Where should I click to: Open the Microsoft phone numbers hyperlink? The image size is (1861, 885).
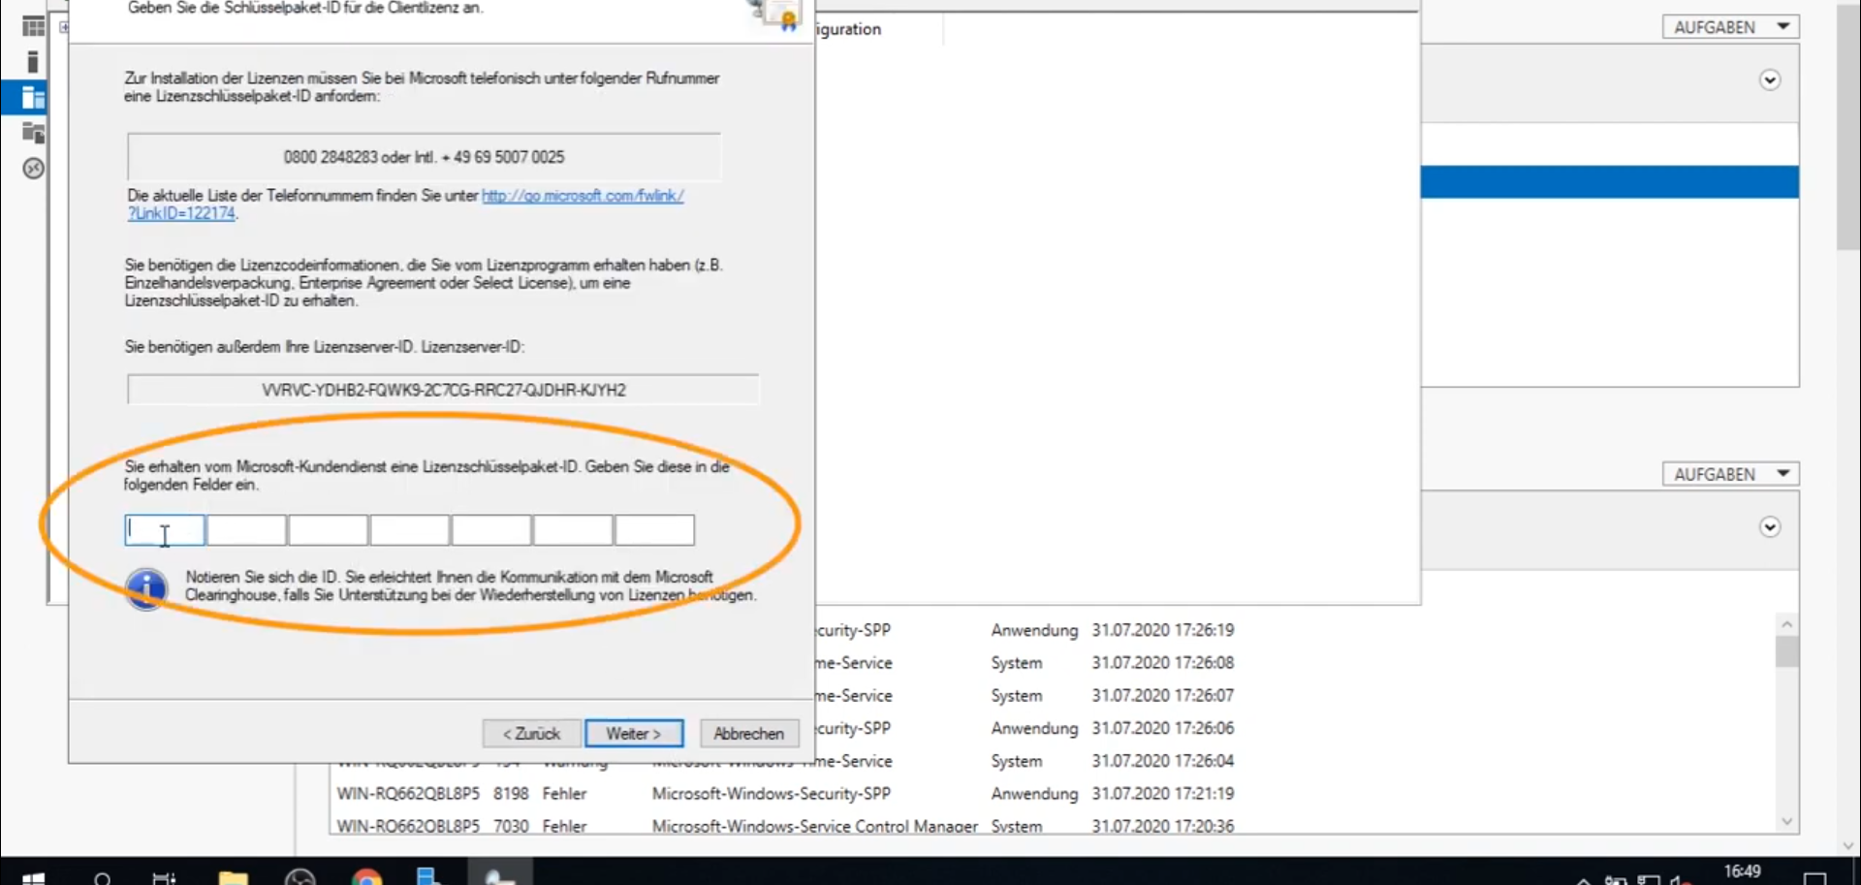tap(583, 196)
